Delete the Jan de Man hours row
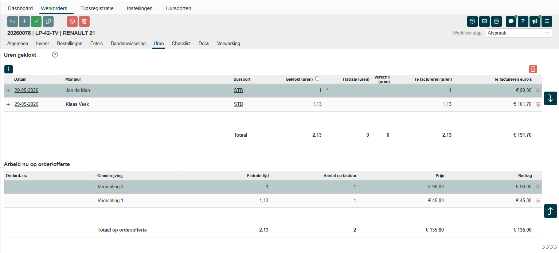This screenshot has width=559, height=253. point(538,91)
